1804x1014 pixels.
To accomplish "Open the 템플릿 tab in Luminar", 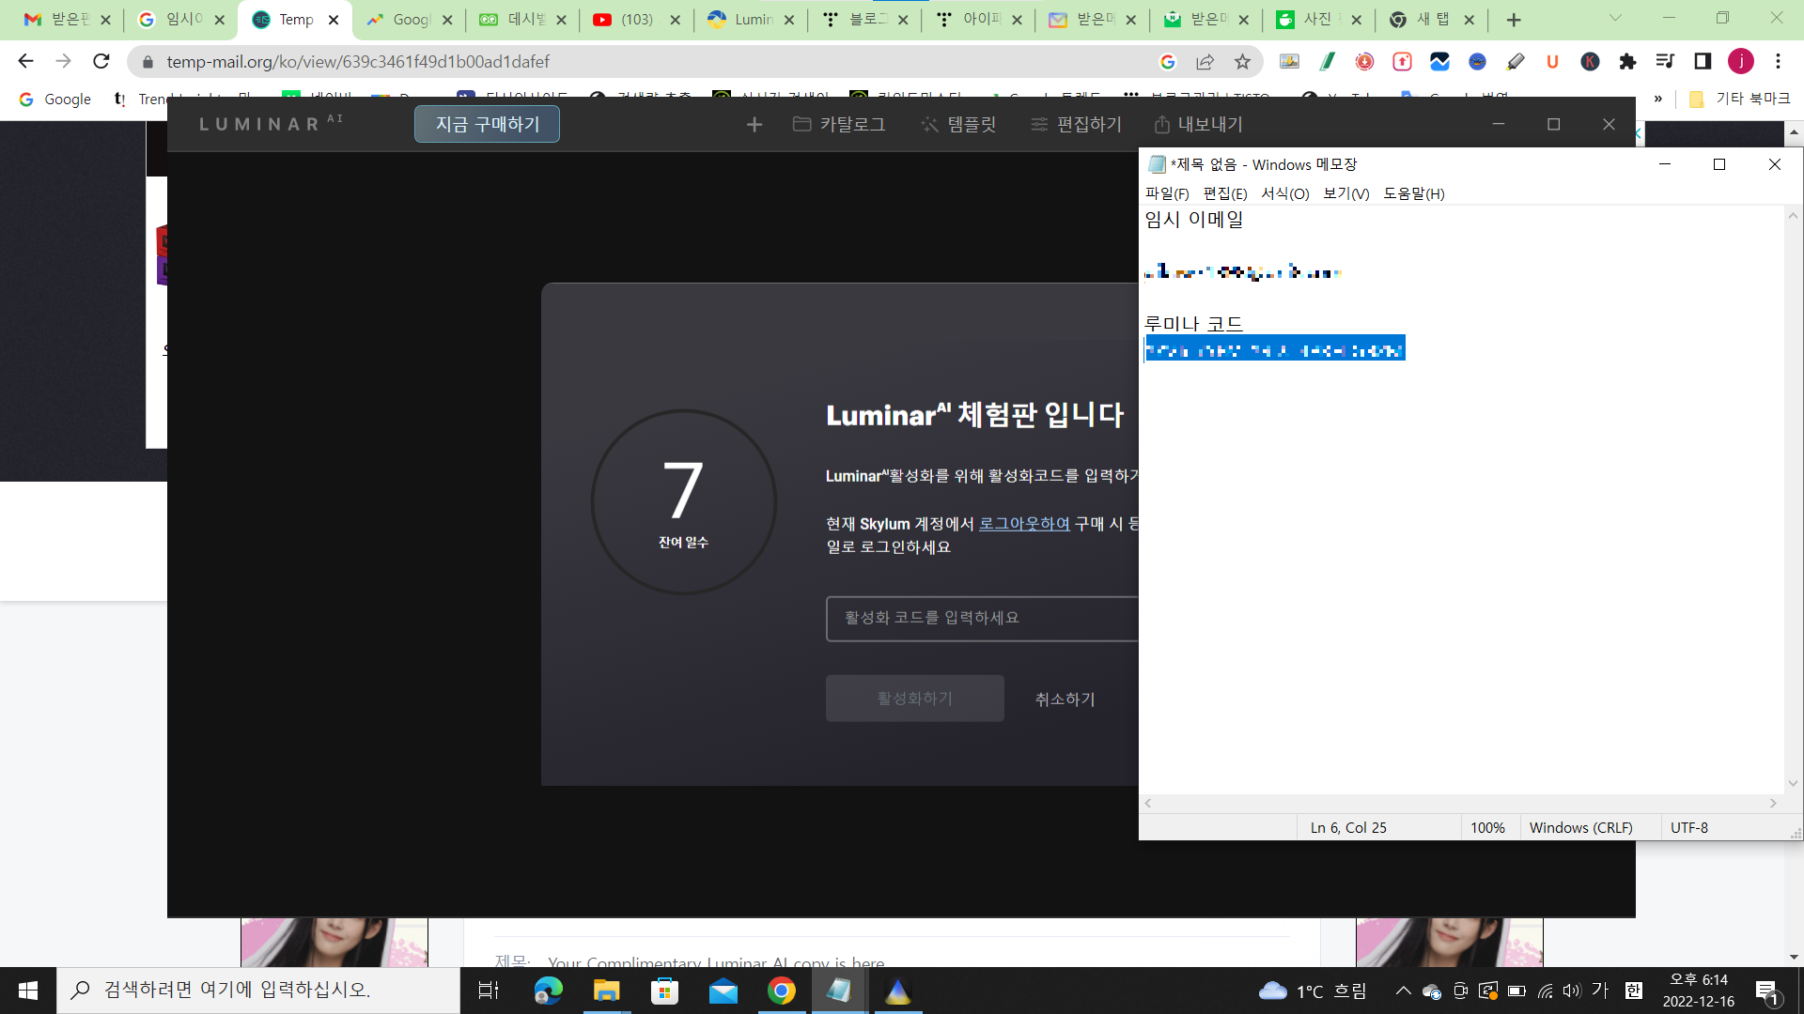I will pos(958,125).
